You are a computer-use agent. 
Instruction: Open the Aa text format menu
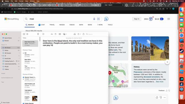tap(52, 34)
